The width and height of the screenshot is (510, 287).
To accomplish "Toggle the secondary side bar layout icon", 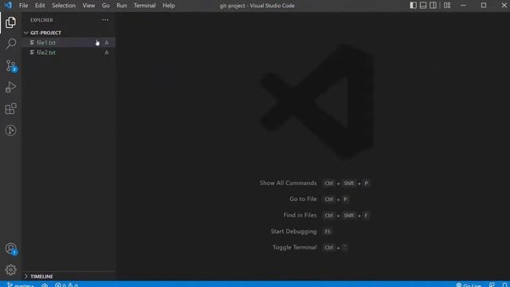I will pyautogui.click(x=433, y=6).
